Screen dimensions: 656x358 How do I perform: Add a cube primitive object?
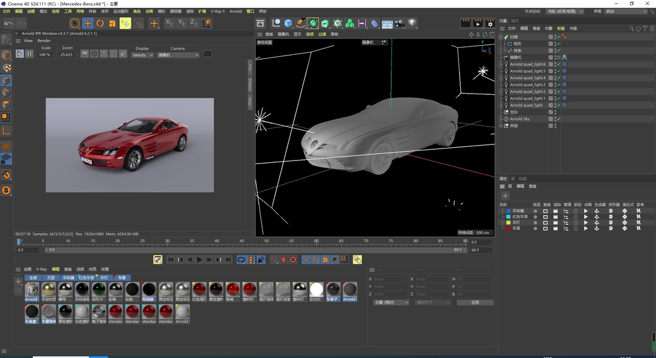pos(288,23)
